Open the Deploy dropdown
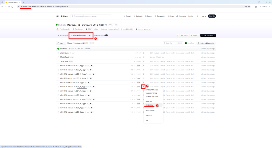 pos(195,35)
